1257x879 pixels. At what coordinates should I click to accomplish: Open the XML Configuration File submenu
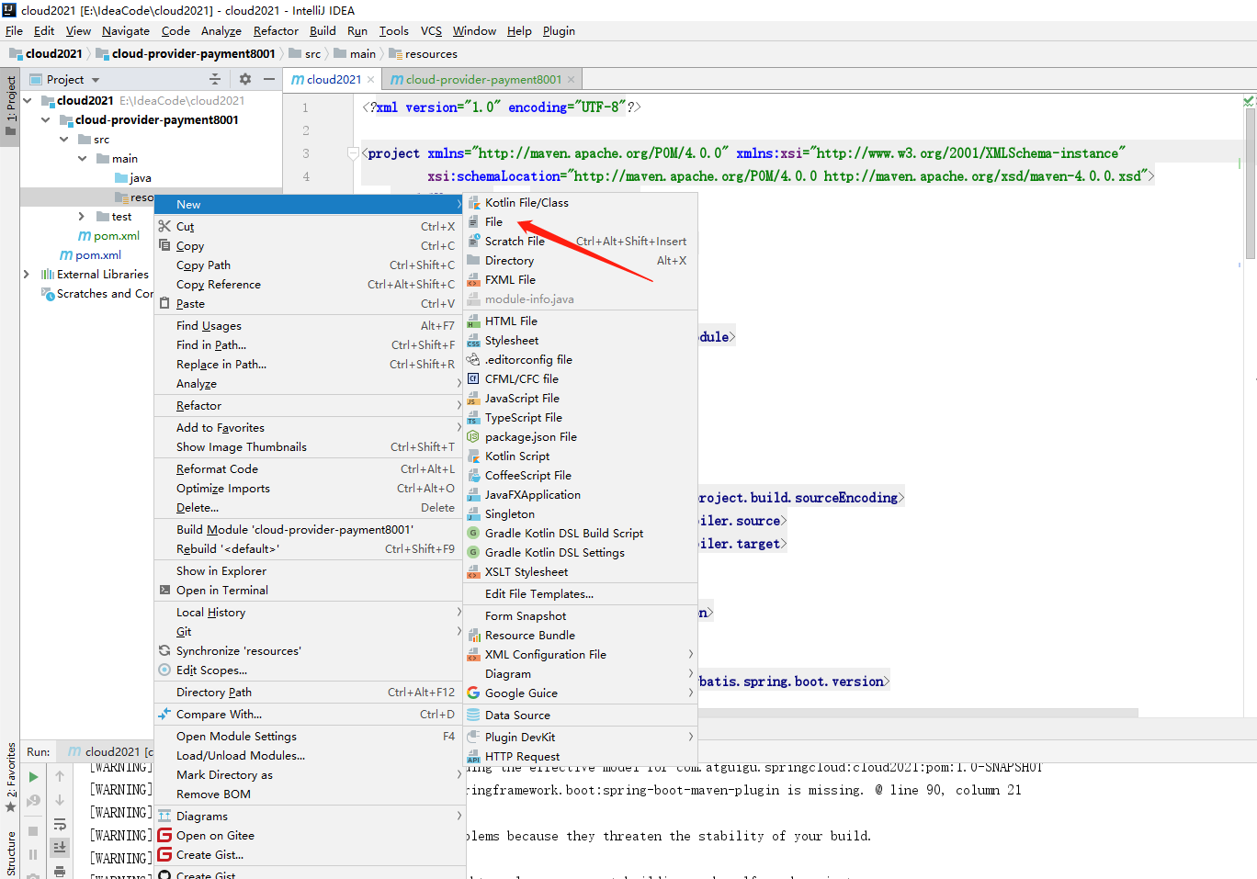tap(580, 654)
